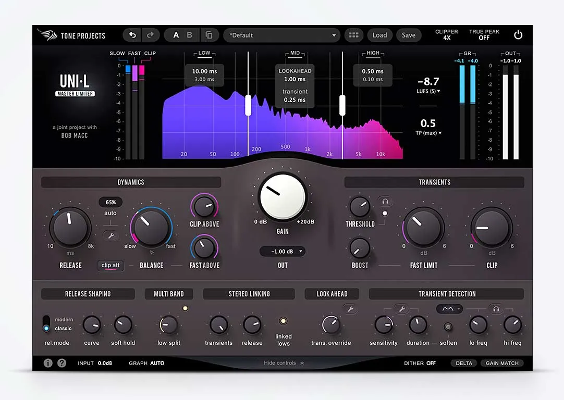Open the LUFS (S) meter mode dropdown
This screenshot has width=564, height=400.
pyautogui.click(x=428, y=91)
